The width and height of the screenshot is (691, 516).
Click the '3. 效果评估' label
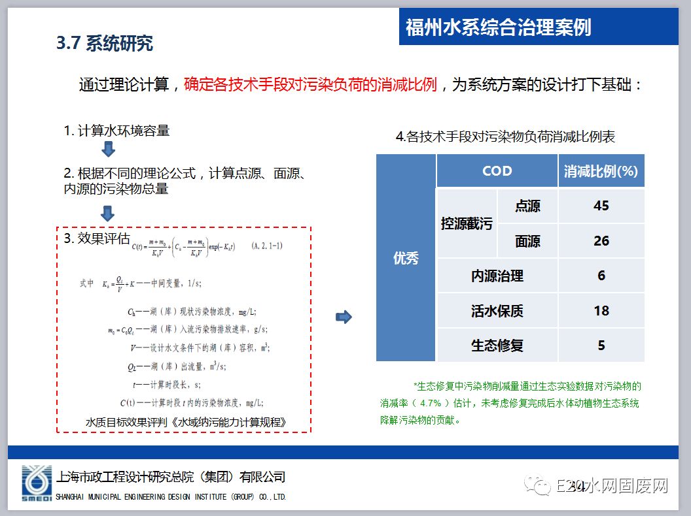tap(97, 238)
